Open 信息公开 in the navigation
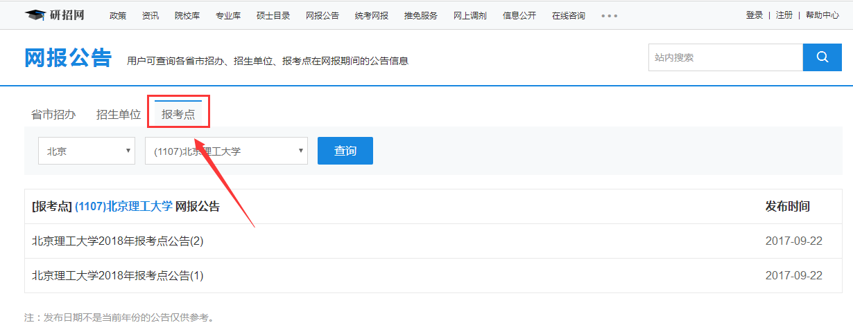 519,15
